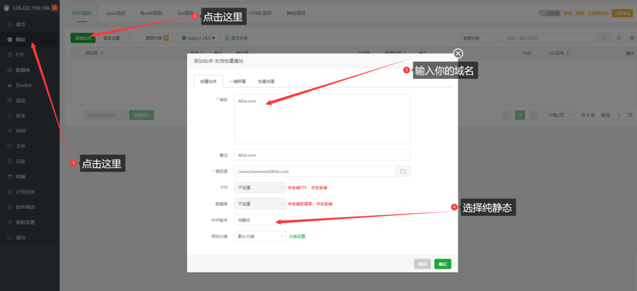Expand the 全部分类 filter dropdown

478,38
